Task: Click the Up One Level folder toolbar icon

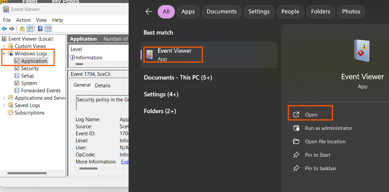Action: (22, 29)
